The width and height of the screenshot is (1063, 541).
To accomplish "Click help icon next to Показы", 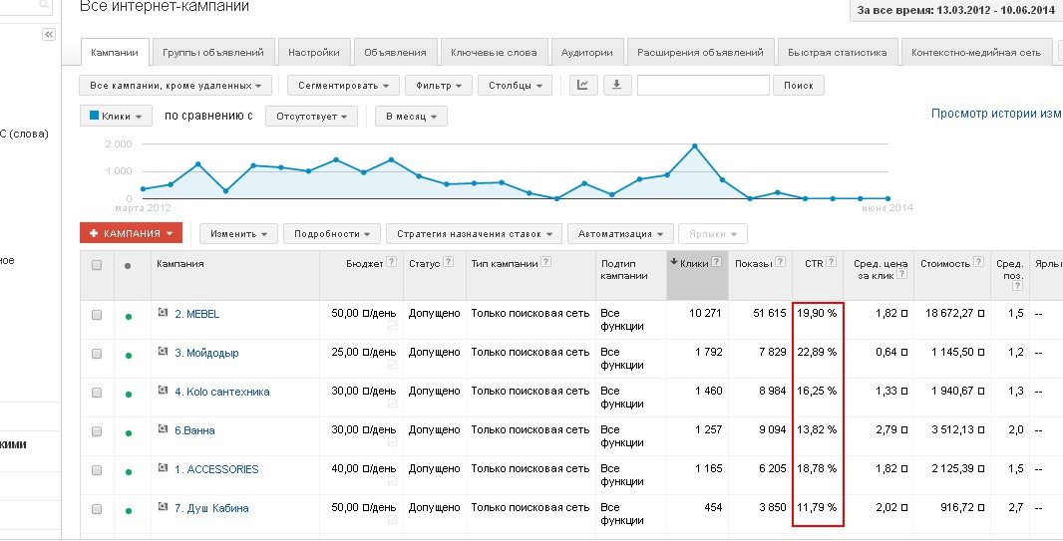I will (x=780, y=263).
